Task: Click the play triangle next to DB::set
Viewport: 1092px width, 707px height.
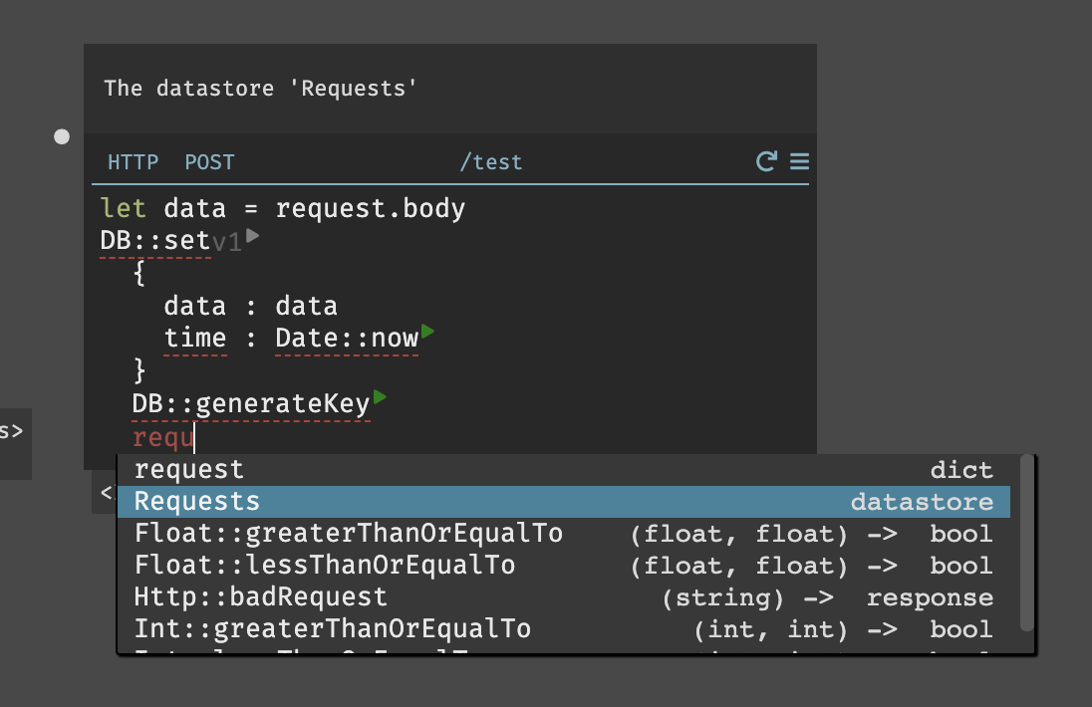Action: click(253, 236)
